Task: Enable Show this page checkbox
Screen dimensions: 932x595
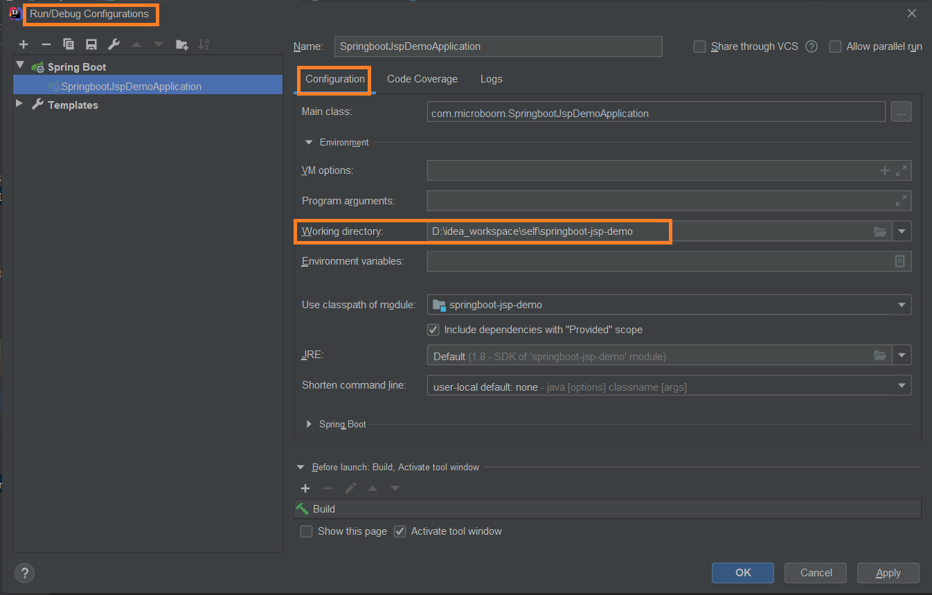Action: tap(306, 531)
